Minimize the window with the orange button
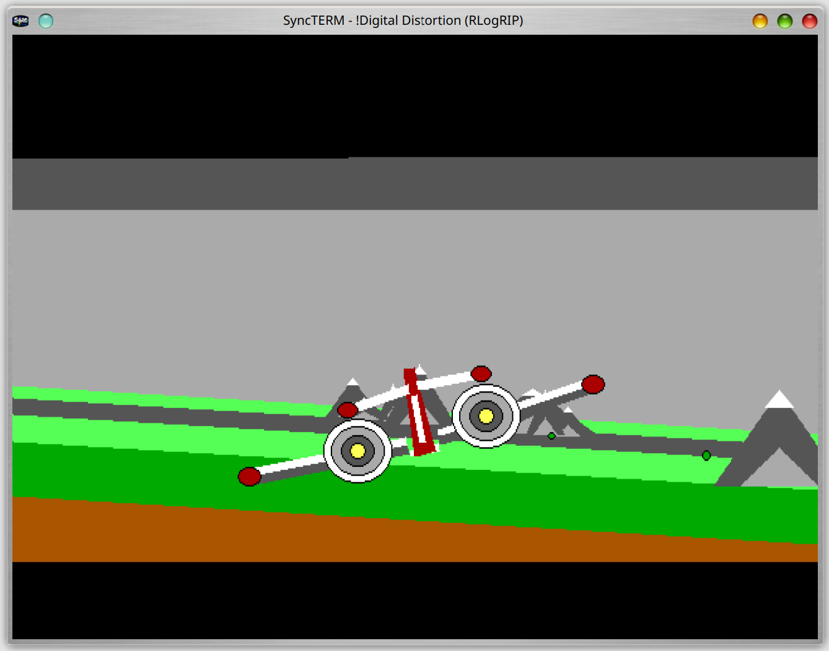Viewport: 829px width, 651px height. tap(760, 21)
